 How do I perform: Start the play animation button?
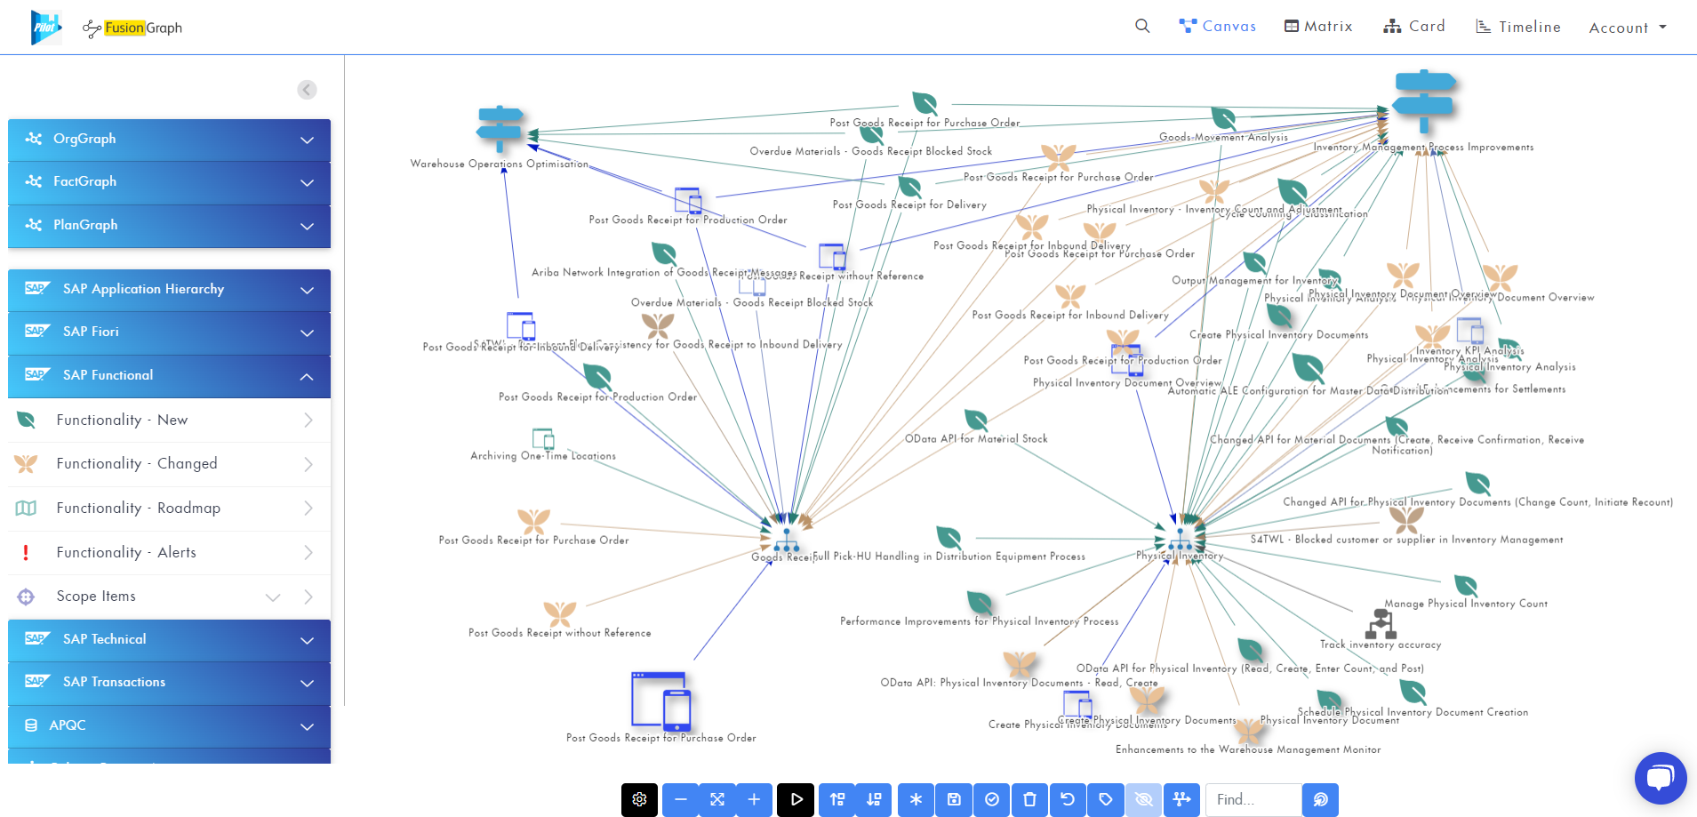pos(796,799)
